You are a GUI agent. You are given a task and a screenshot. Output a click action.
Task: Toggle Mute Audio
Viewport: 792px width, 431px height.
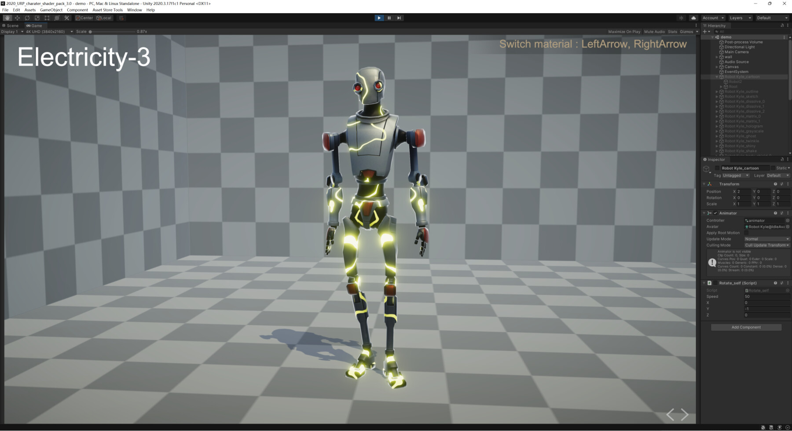pos(654,32)
